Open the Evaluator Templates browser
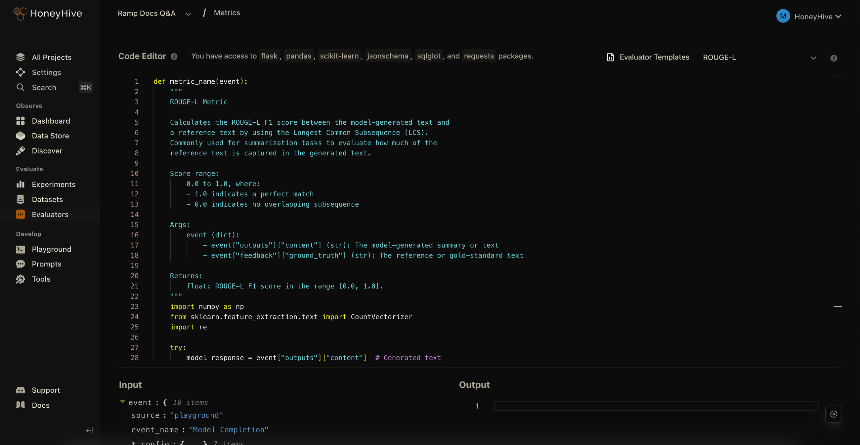The width and height of the screenshot is (860, 445). (x=648, y=57)
